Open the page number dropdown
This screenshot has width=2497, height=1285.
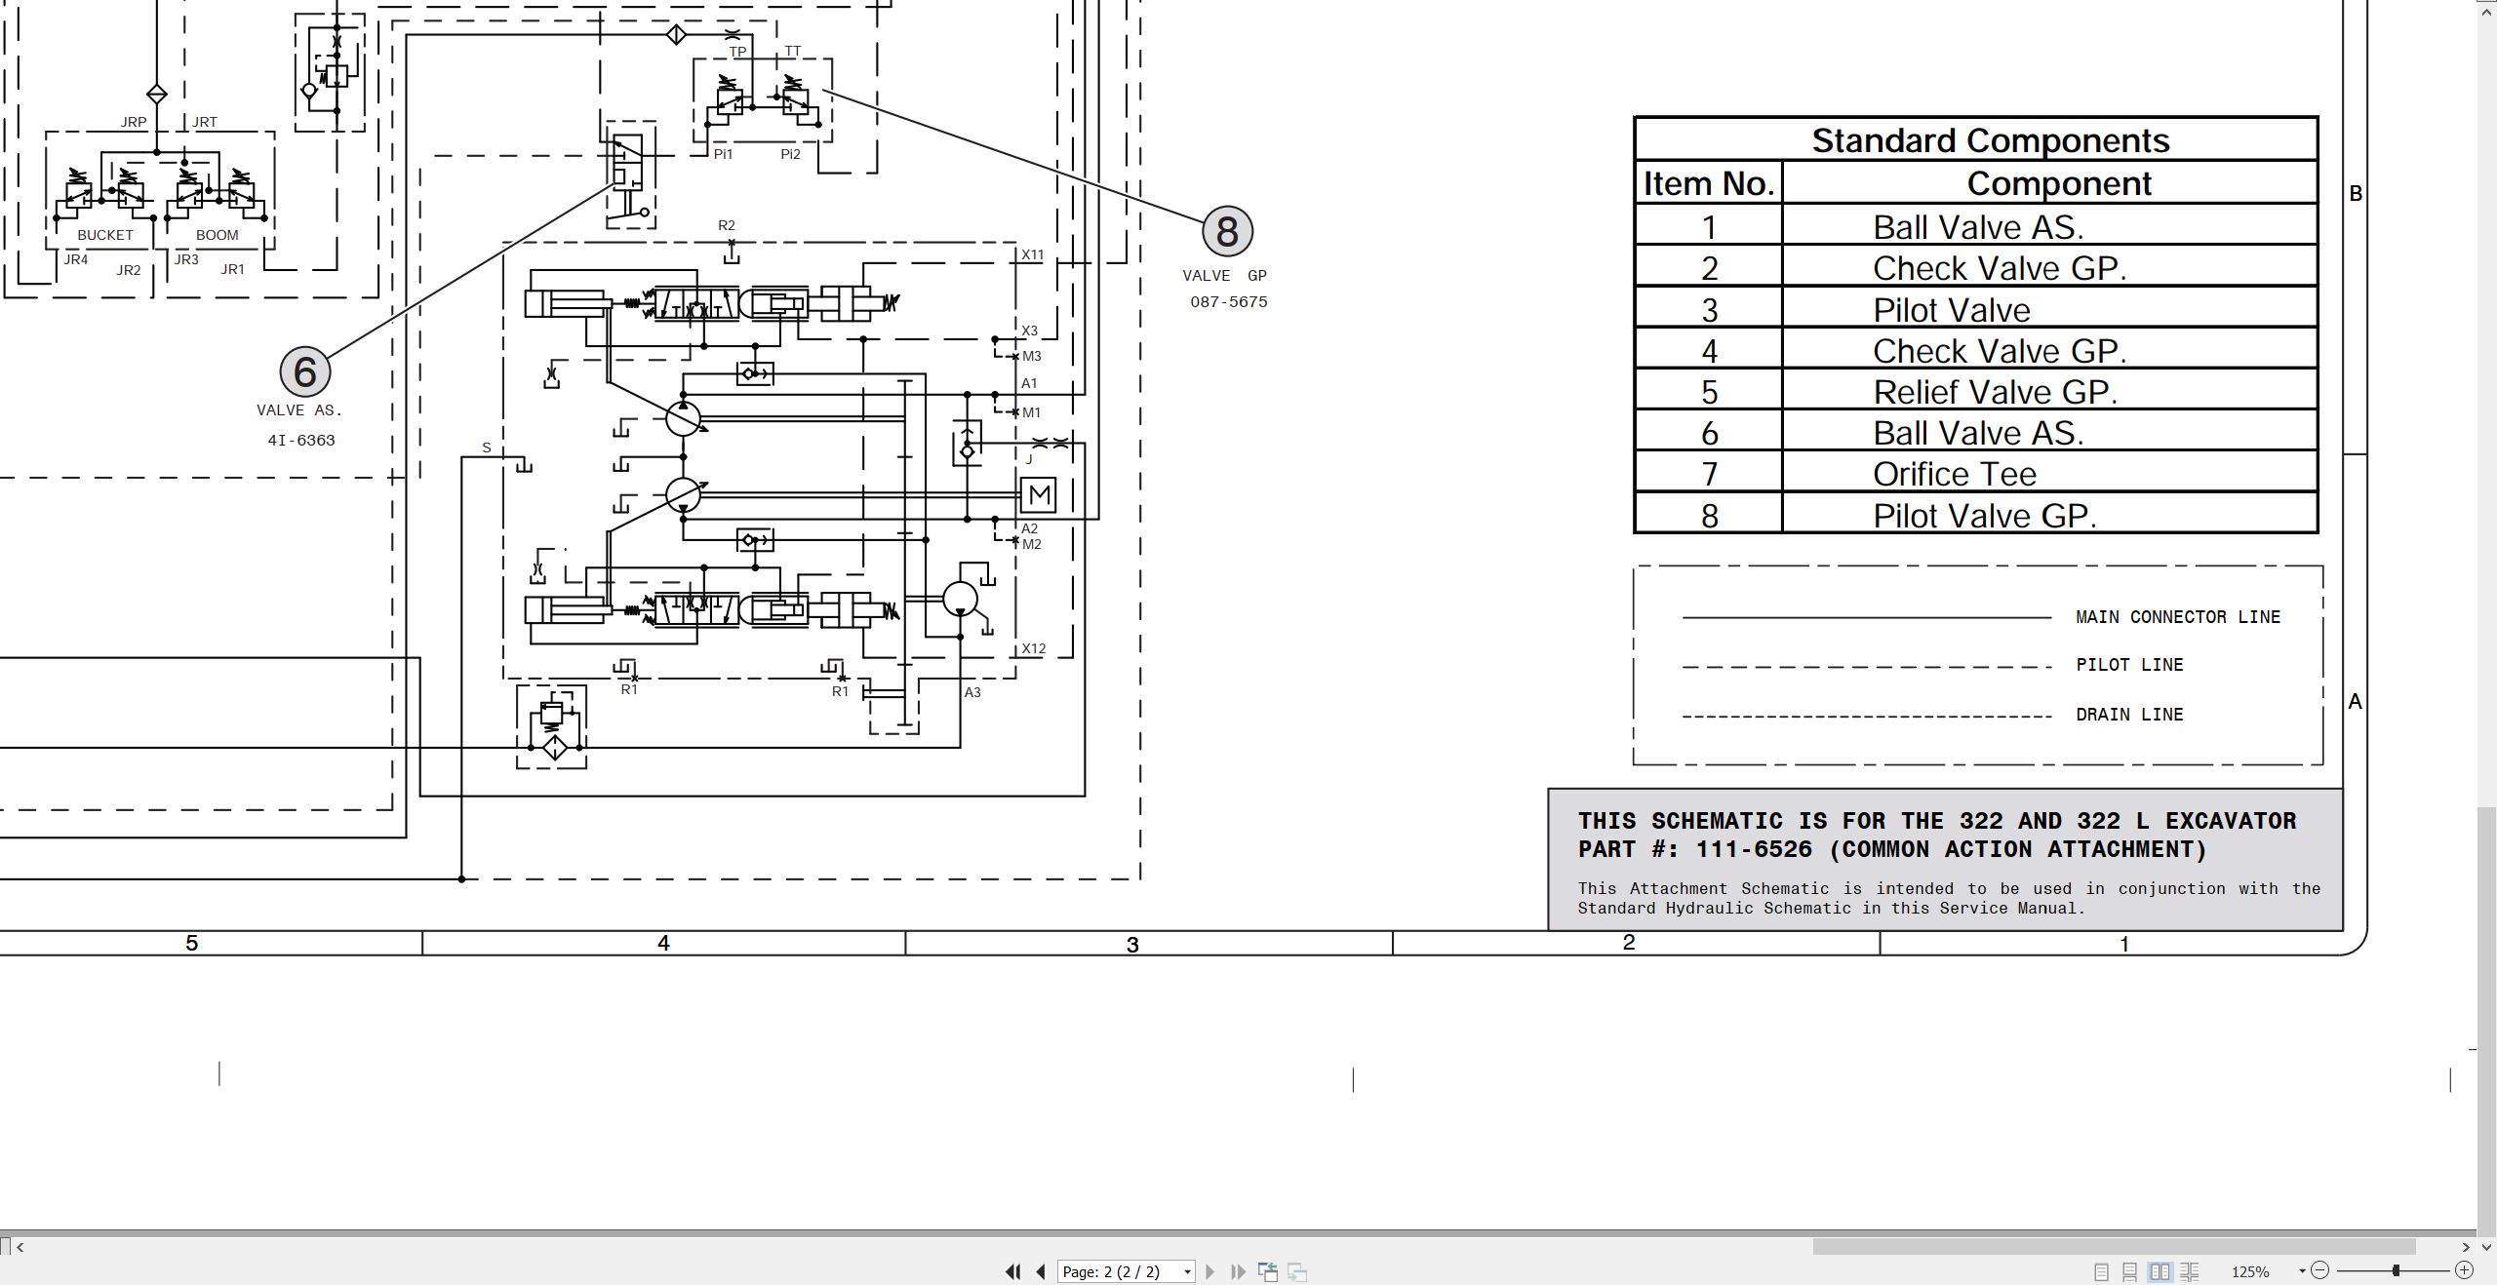[1187, 1272]
